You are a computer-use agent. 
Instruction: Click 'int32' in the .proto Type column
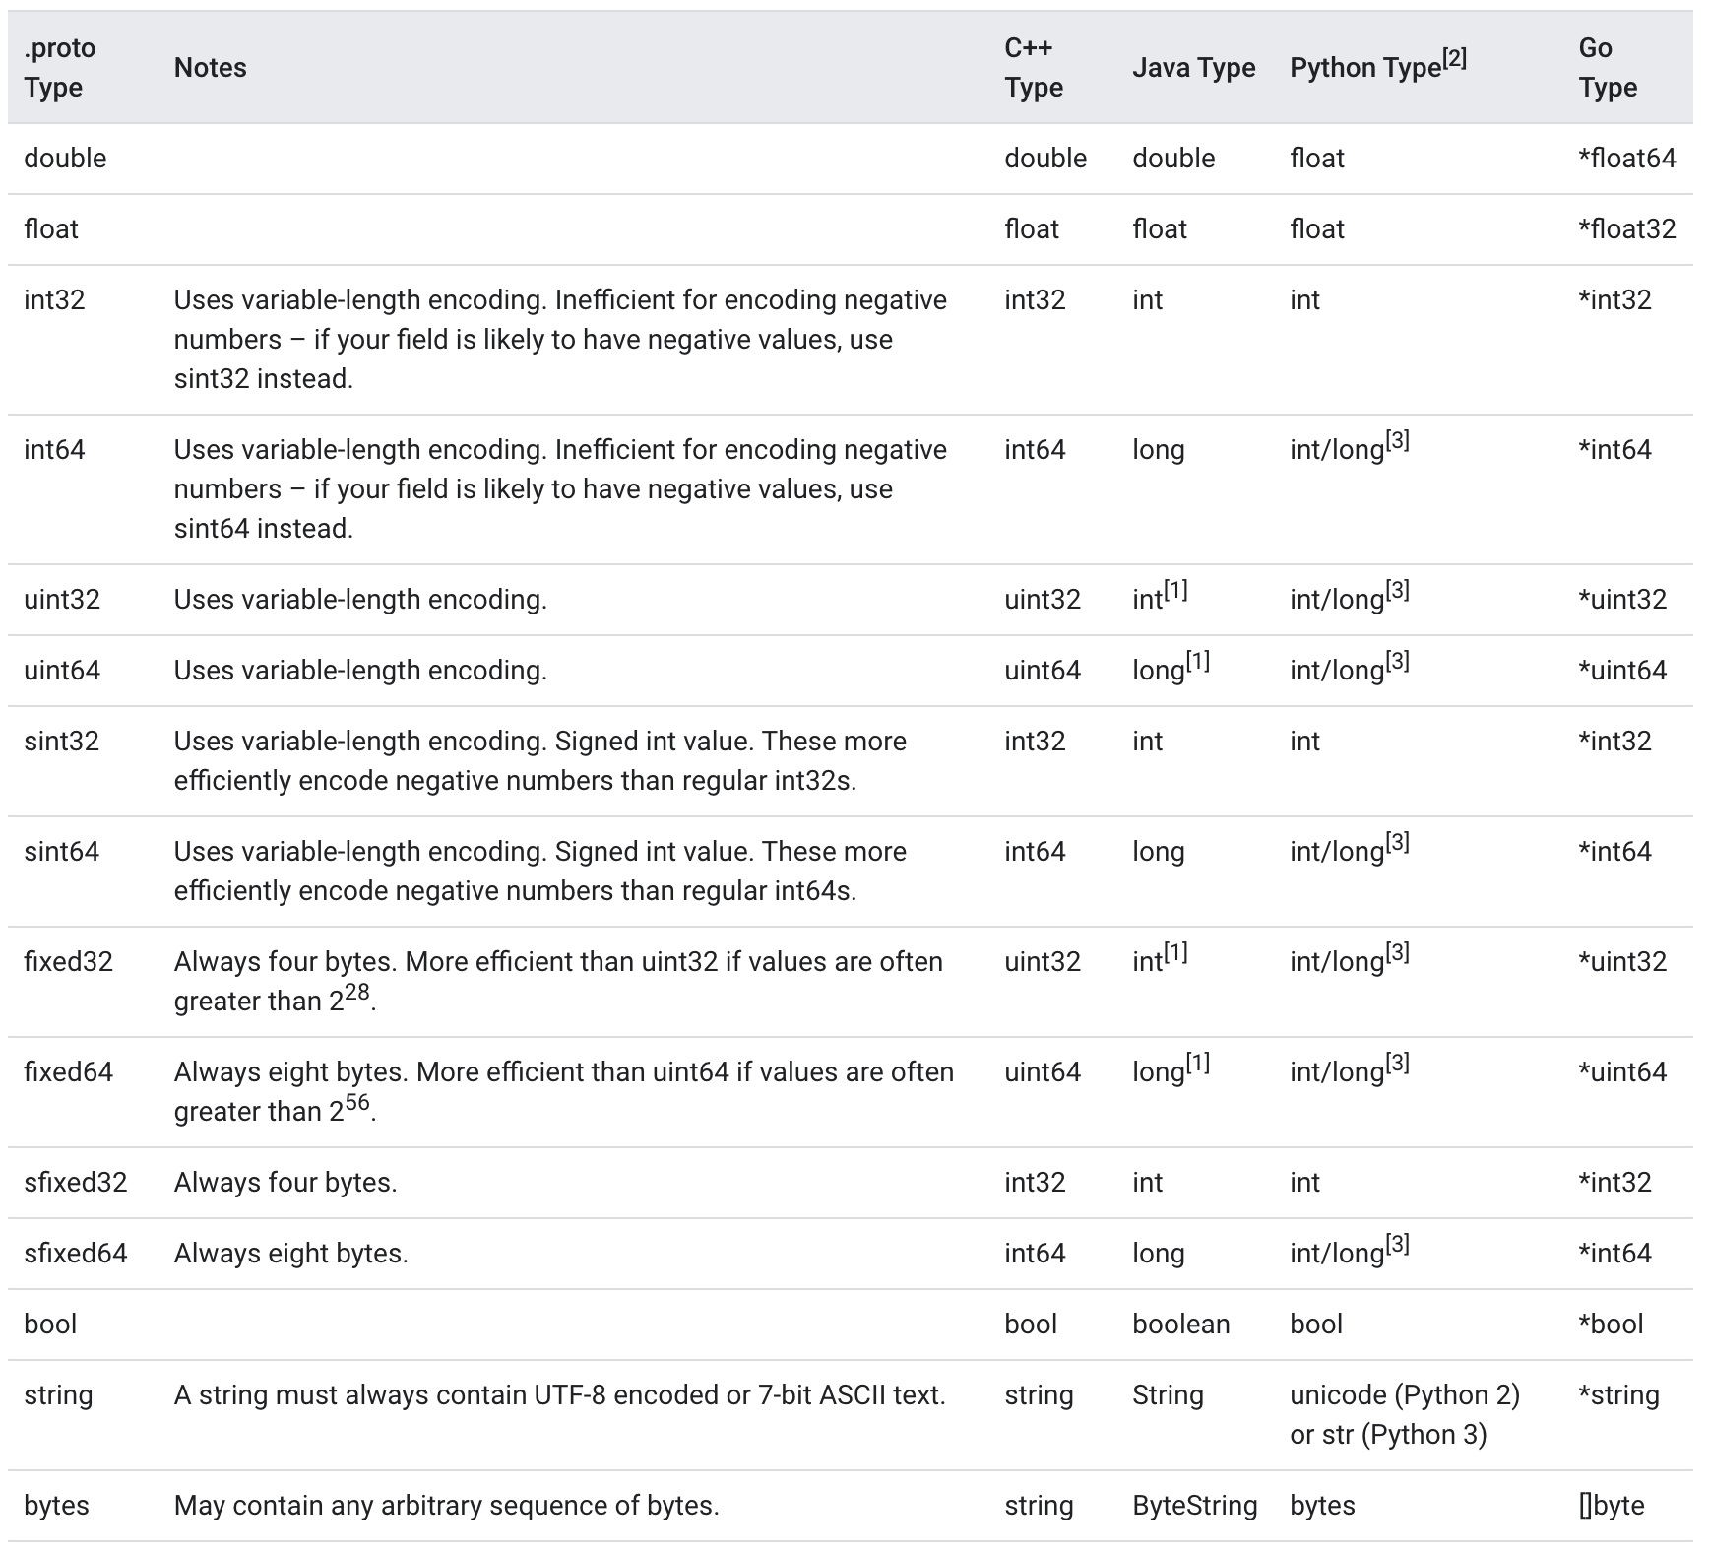(54, 300)
